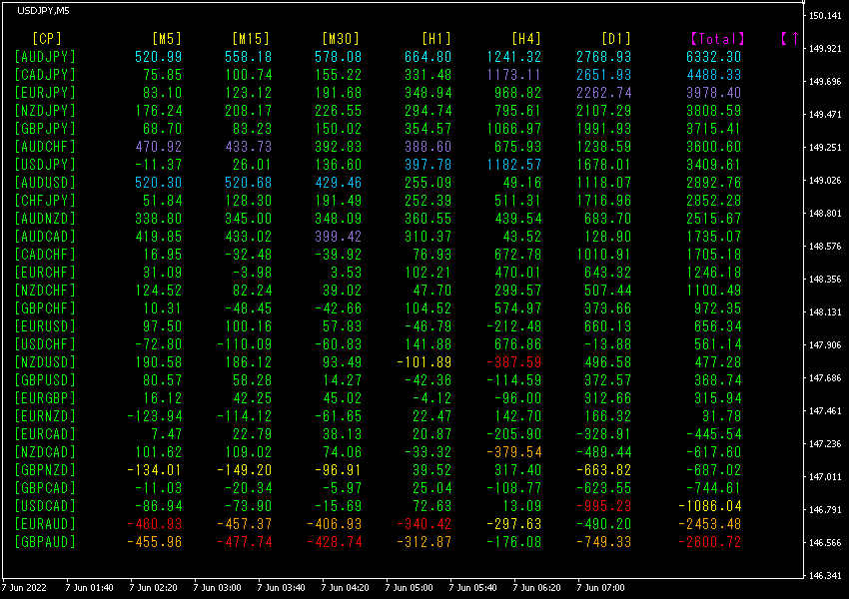Select the [H4] column header
The image size is (849, 599).
click(x=526, y=38)
